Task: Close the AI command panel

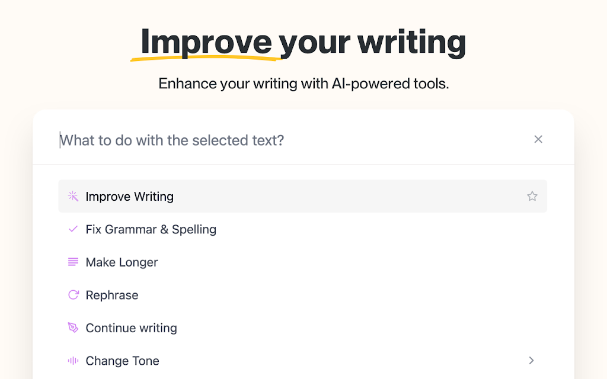Action: pos(538,139)
